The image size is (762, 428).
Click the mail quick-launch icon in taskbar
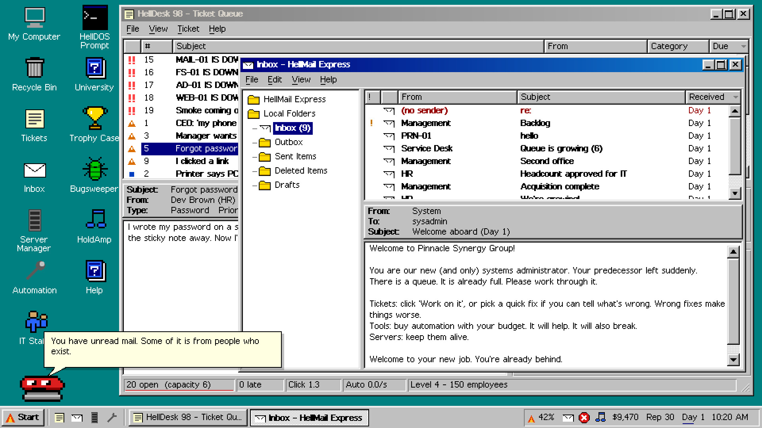click(x=77, y=418)
